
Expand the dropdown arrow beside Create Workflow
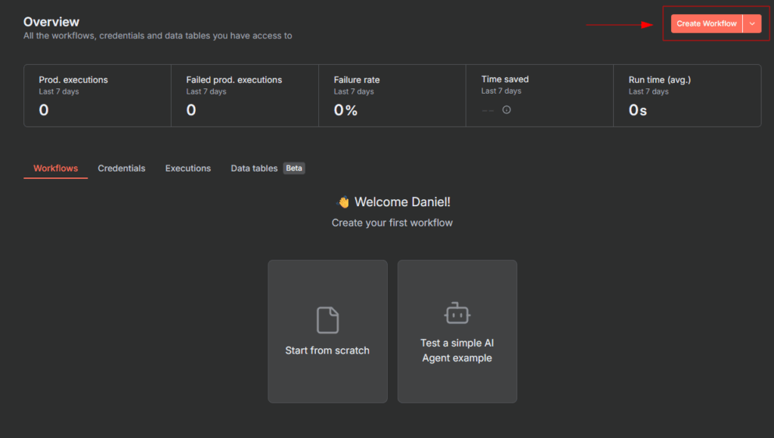coord(752,23)
